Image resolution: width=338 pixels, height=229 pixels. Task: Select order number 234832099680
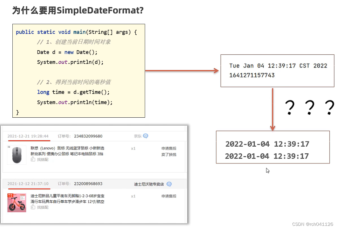pos(88,136)
